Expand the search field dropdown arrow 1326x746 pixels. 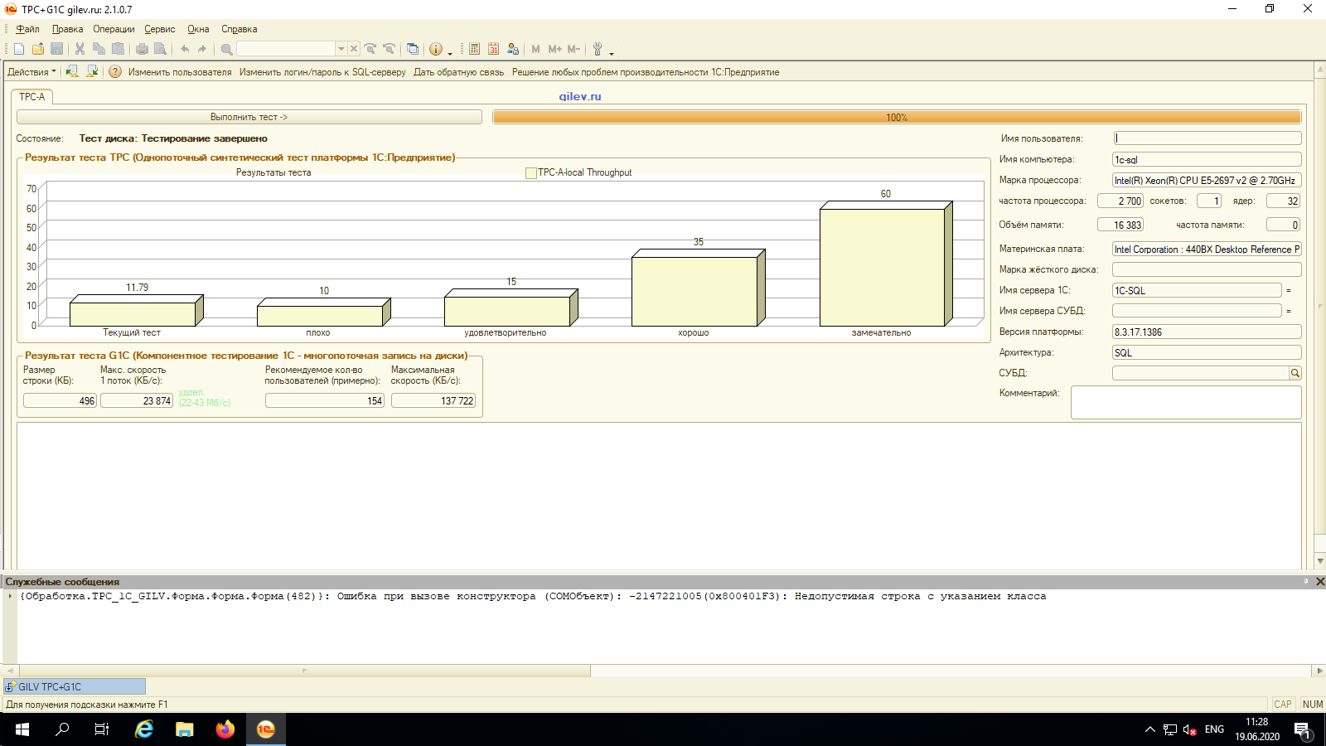341,49
